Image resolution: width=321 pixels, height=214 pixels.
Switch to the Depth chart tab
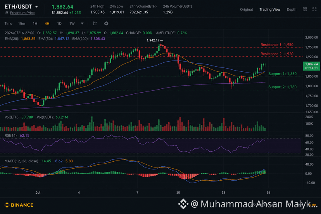[x=291, y=9]
